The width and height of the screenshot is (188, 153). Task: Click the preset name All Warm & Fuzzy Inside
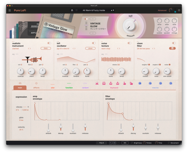94,10
